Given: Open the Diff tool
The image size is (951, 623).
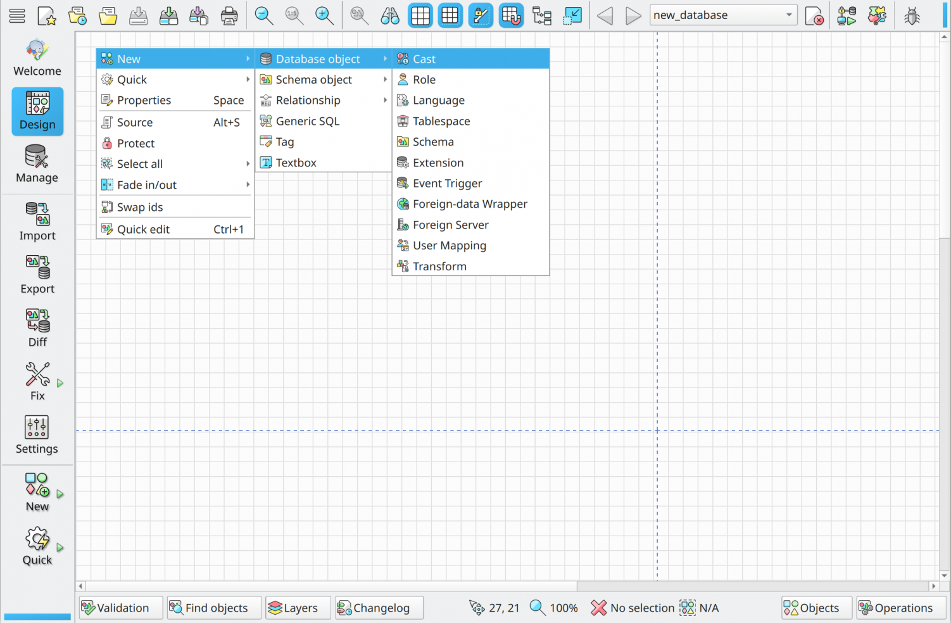Looking at the screenshot, I should [x=37, y=328].
